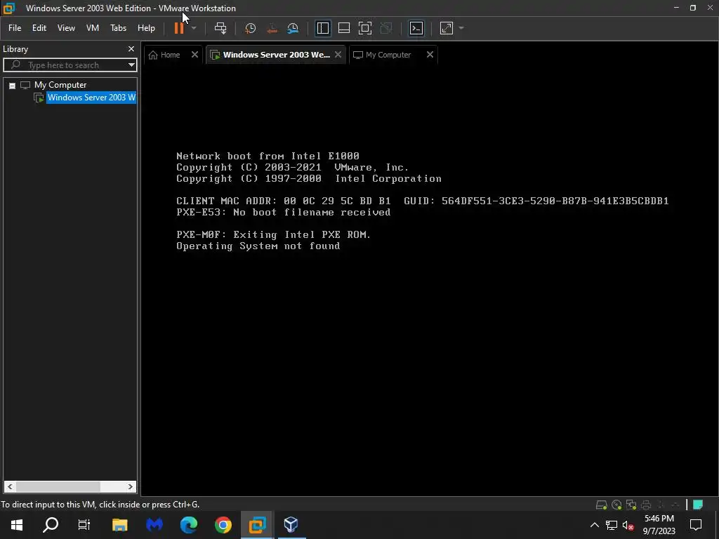
Task: Open Microsoft Edge from the taskbar
Action: (x=189, y=525)
